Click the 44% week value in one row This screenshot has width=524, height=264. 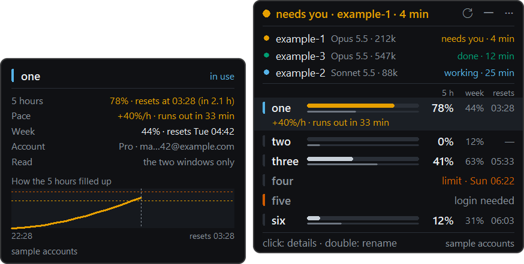pos(475,108)
